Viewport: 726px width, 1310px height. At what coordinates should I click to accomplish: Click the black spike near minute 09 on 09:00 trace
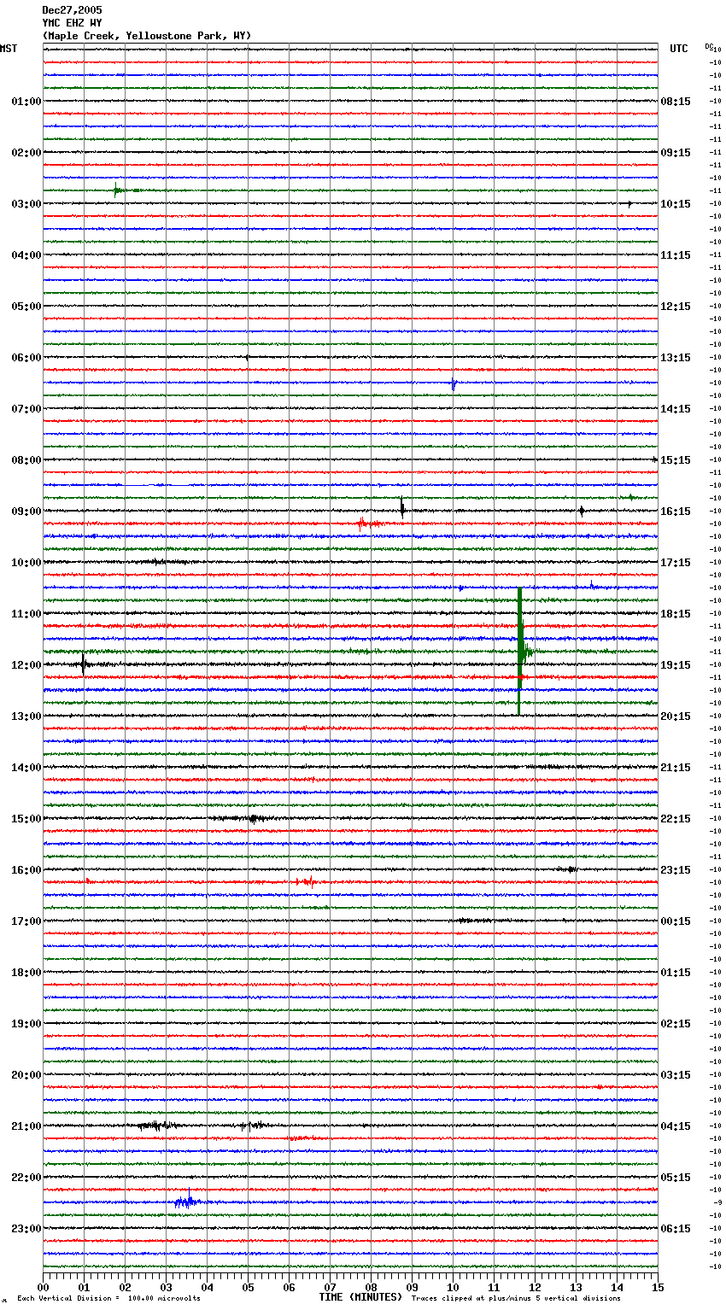402,508
